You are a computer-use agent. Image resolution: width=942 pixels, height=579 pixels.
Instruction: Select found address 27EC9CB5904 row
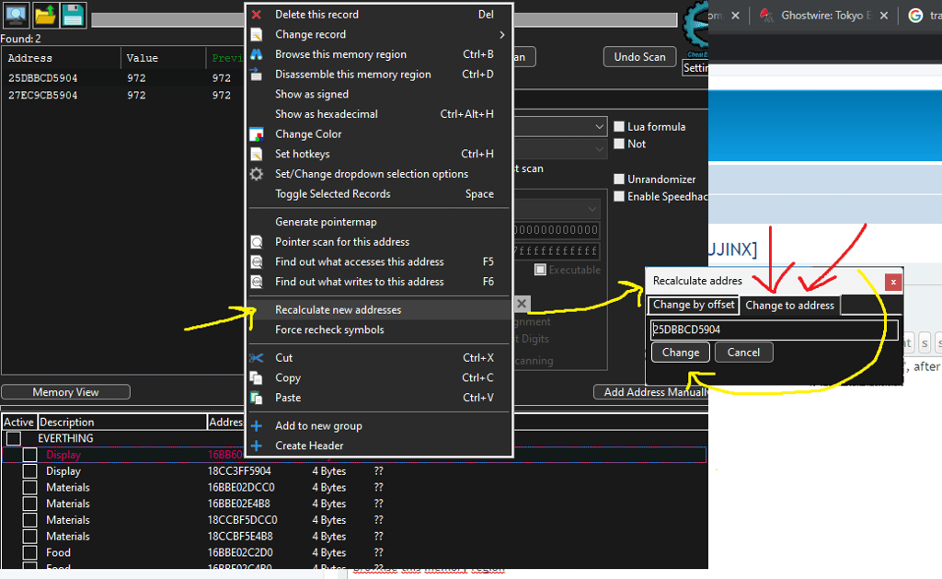pos(122,95)
